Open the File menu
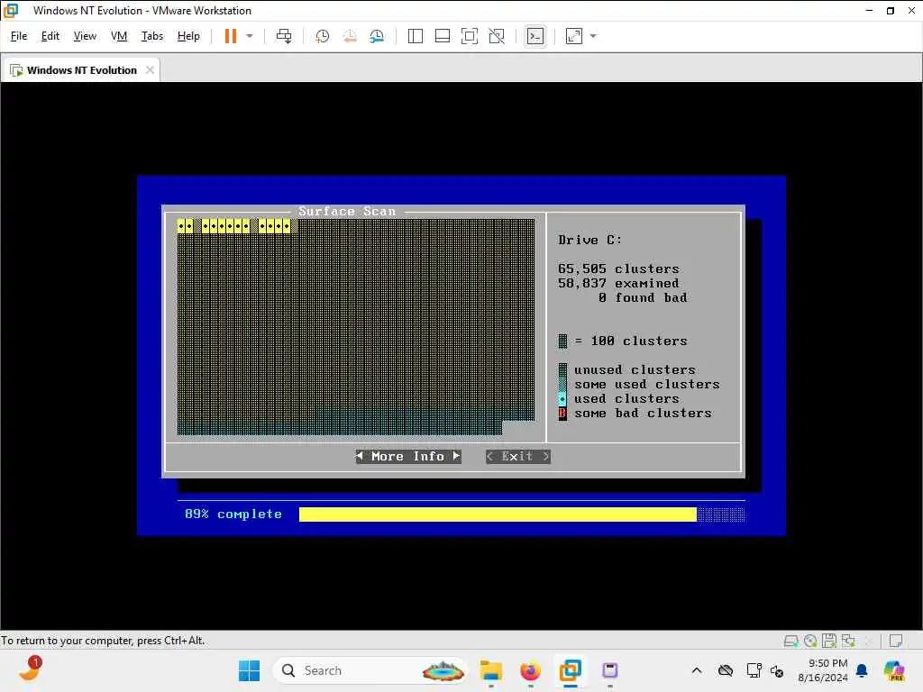This screenshot has height=692, width=923. [x=19, y=36]
